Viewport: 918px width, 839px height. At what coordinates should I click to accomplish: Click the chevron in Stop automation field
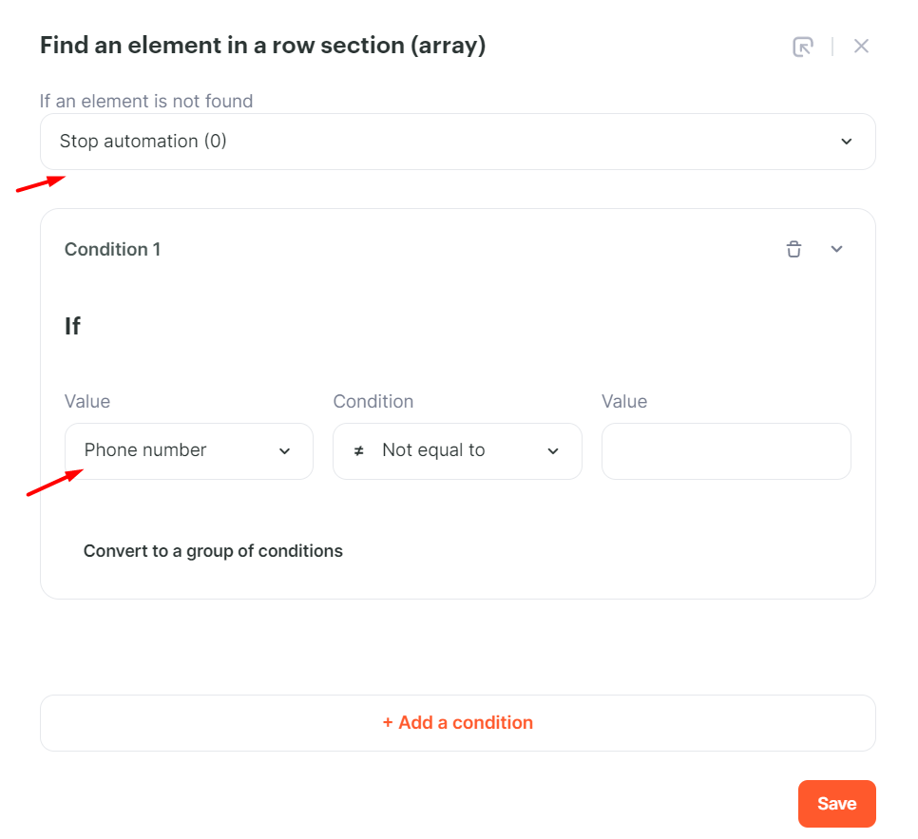click(847, 142)
